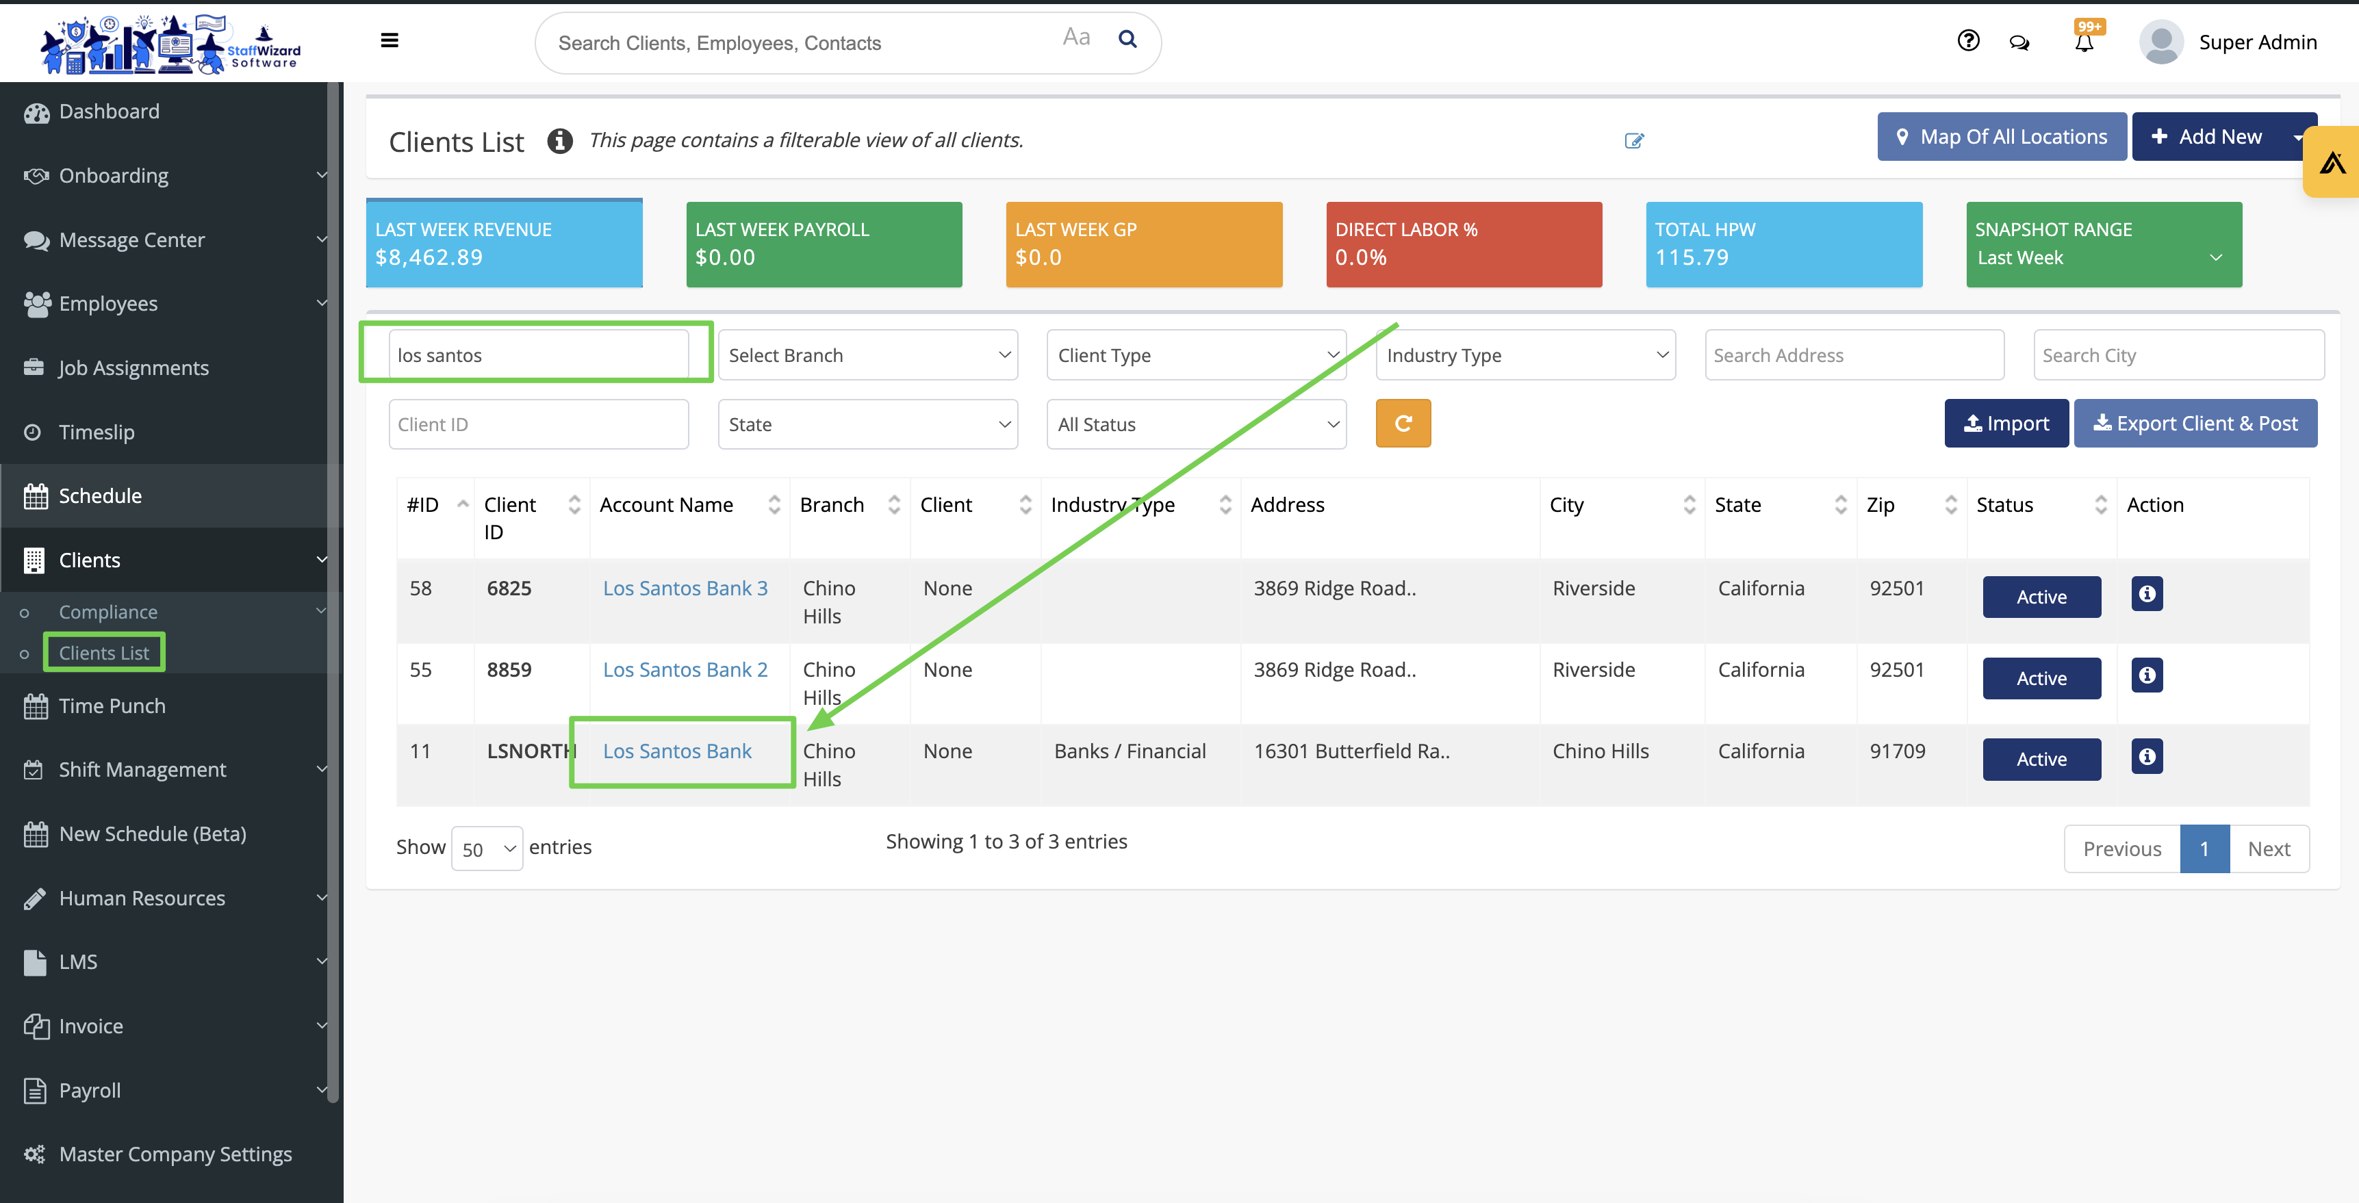Viewport: 2359px width, 1203px height.
Task: Open info action for Los Santos Bank 3
Action: [x=2147, y=593]
